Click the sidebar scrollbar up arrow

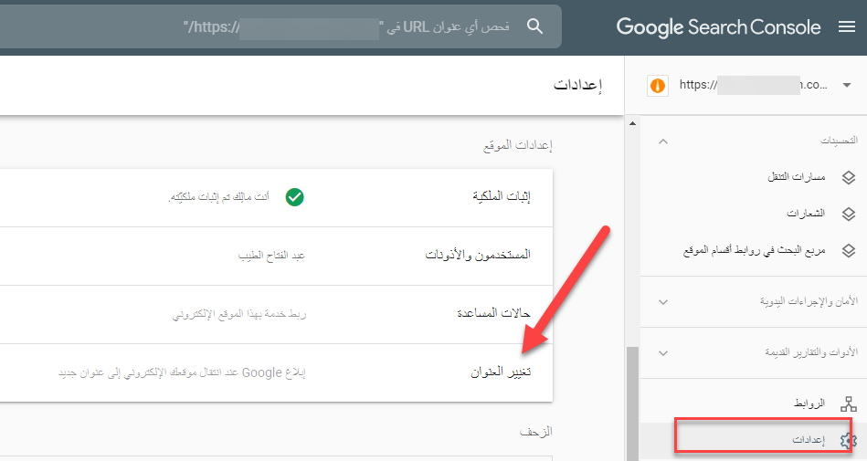pos(632,123)
